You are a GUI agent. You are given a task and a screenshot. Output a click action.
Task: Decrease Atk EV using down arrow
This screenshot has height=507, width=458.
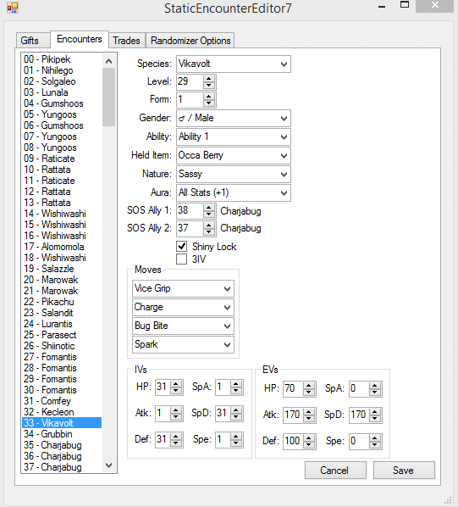(309, 419)
